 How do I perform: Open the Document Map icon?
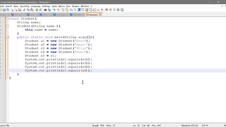tap(87, 10)
